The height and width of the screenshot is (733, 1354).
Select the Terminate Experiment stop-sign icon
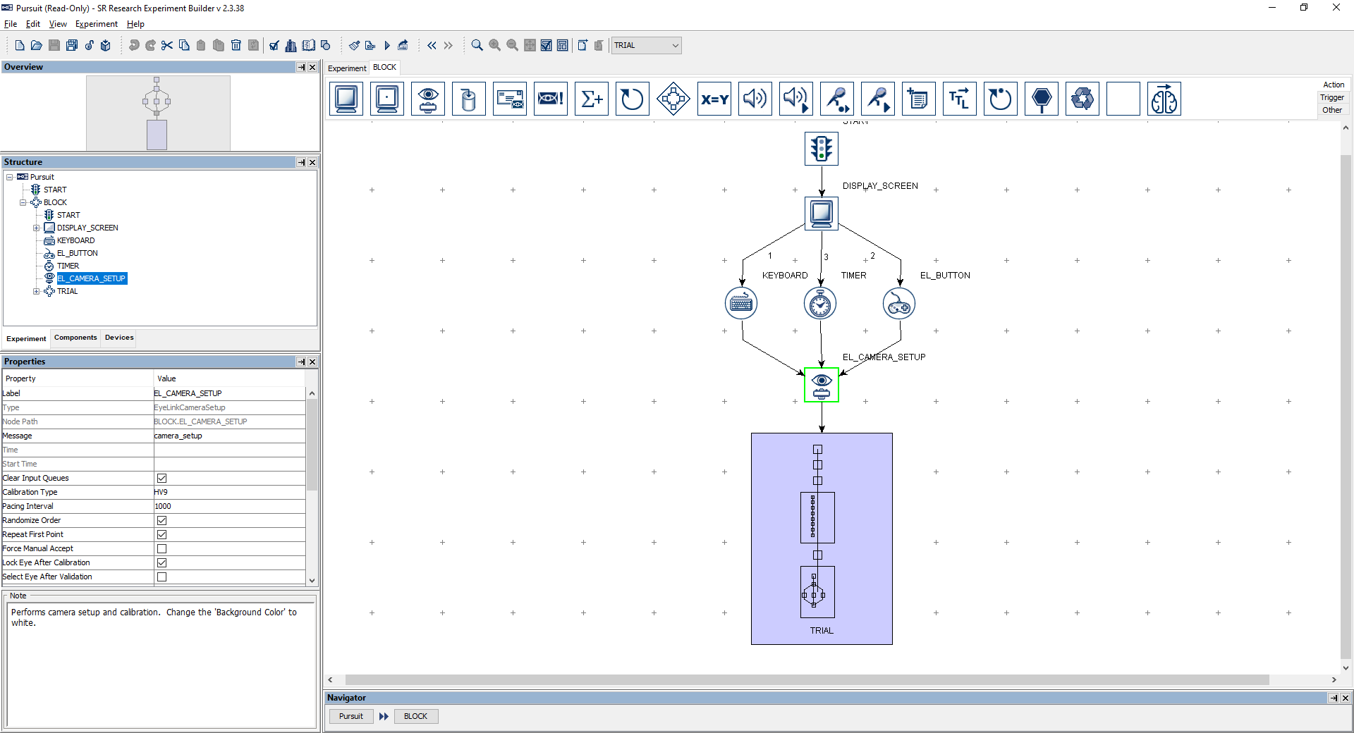[x=1042, y=99]
